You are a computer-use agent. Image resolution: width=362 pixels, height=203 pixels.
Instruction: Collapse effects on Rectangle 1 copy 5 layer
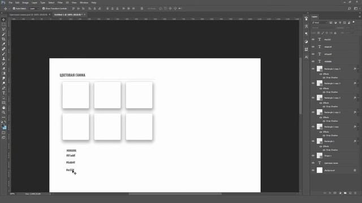click(358, 69)
